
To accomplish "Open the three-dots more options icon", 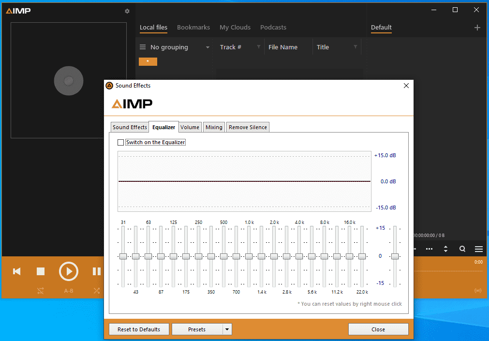I will click(x=429, y=249).
